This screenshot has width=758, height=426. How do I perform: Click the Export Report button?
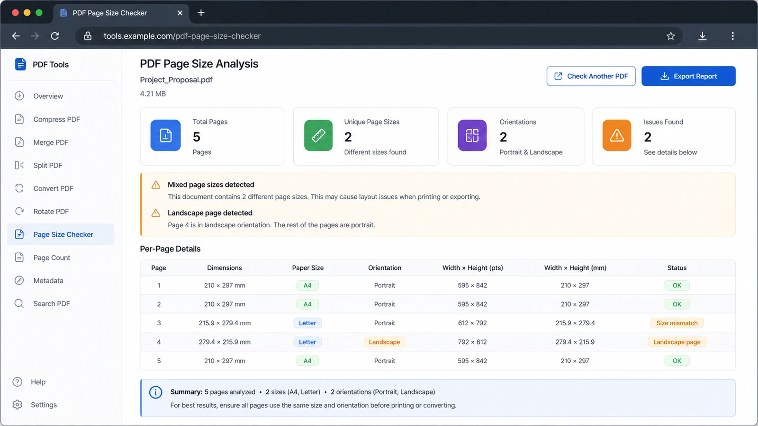coord(688,76)
